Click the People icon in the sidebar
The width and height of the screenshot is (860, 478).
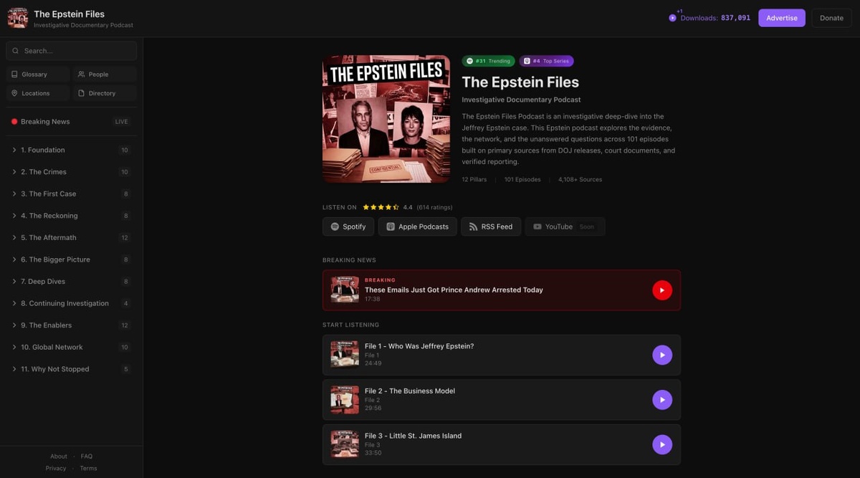[81, 75]
